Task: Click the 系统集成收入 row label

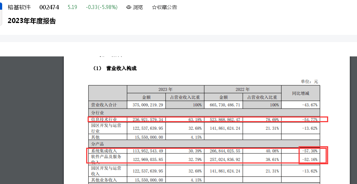Action: [104, 151]
